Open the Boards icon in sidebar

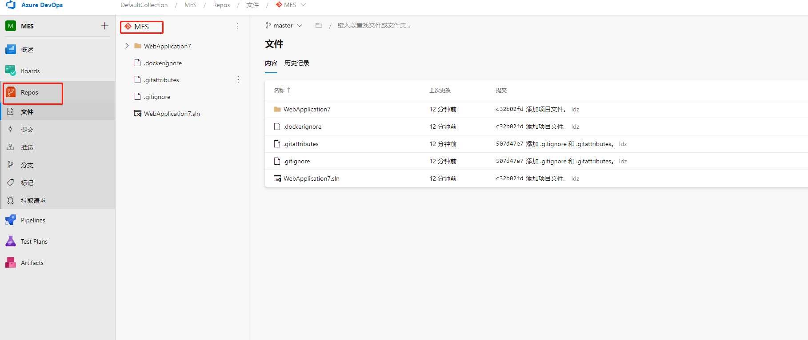click(11, 71)
